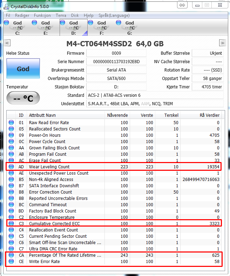
Task: Select the Enclosure Temperature row name
Action: (x=52, y=217)
